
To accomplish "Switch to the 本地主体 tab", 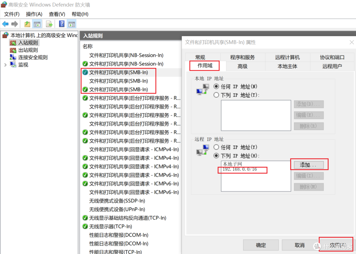I will [287, 66].
